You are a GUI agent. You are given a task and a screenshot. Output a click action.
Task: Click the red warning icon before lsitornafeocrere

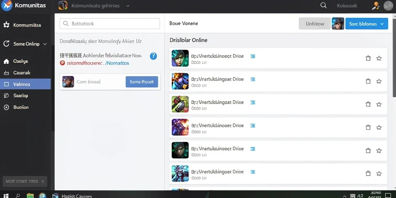[62, 63]
